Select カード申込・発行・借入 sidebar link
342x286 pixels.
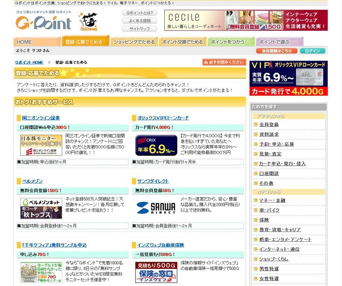(282, 164)
